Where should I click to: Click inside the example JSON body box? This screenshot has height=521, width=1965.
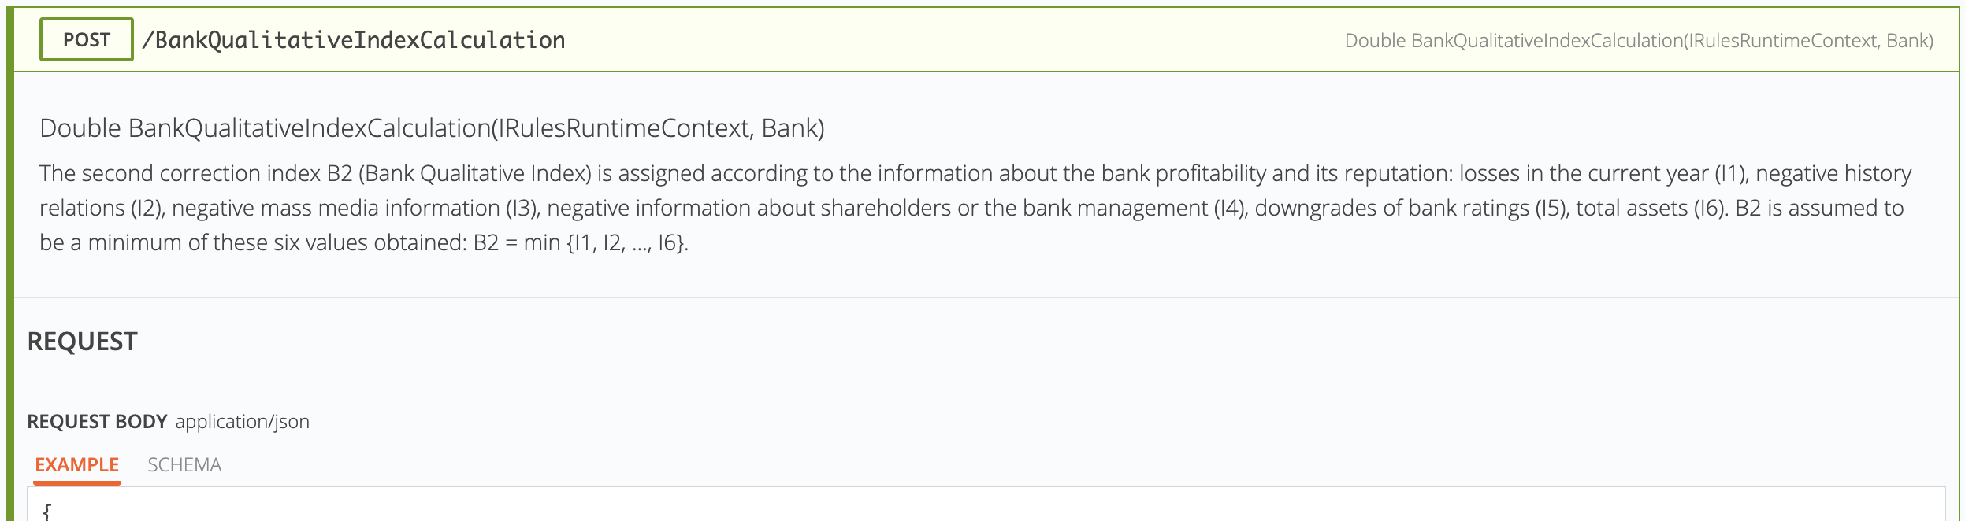tap(985, 507)
